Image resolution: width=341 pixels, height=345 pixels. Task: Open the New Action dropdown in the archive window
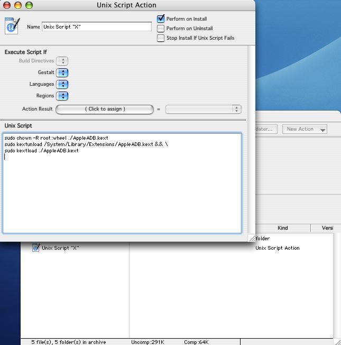click(x=305, y=129)
